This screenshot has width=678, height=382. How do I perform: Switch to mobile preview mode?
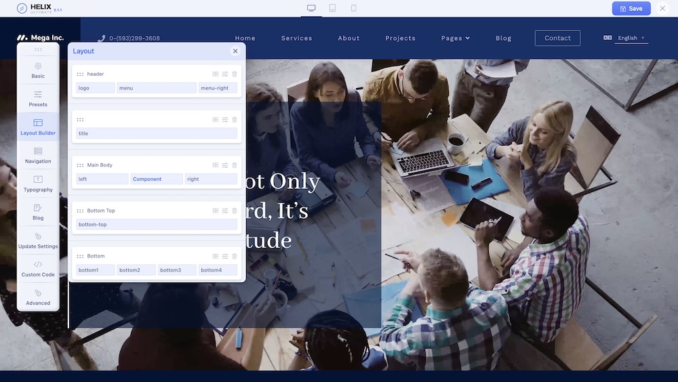tap(353, 8)
